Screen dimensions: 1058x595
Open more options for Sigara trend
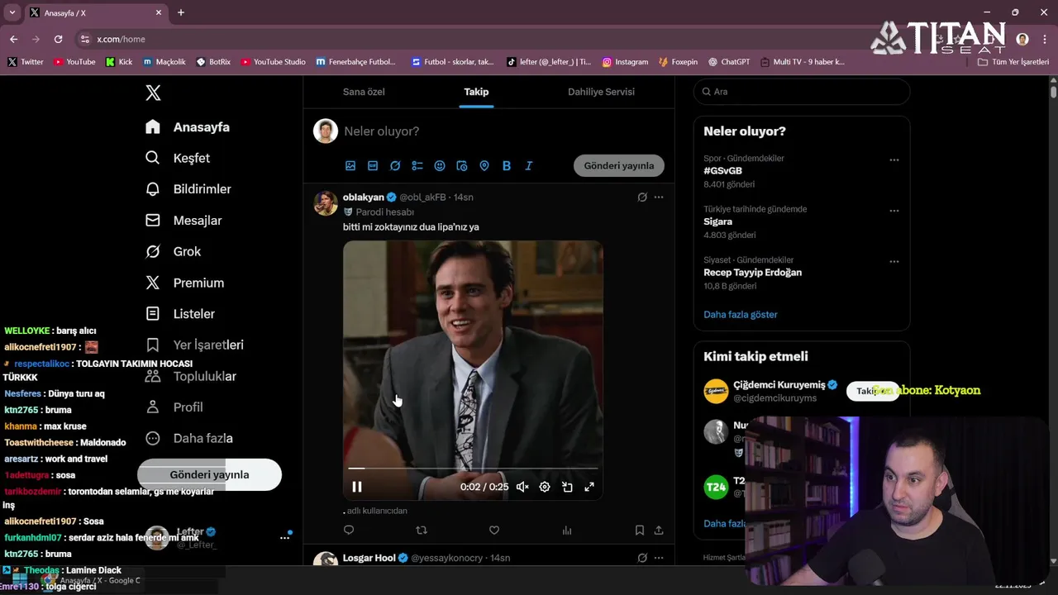(x=894, y=211)
